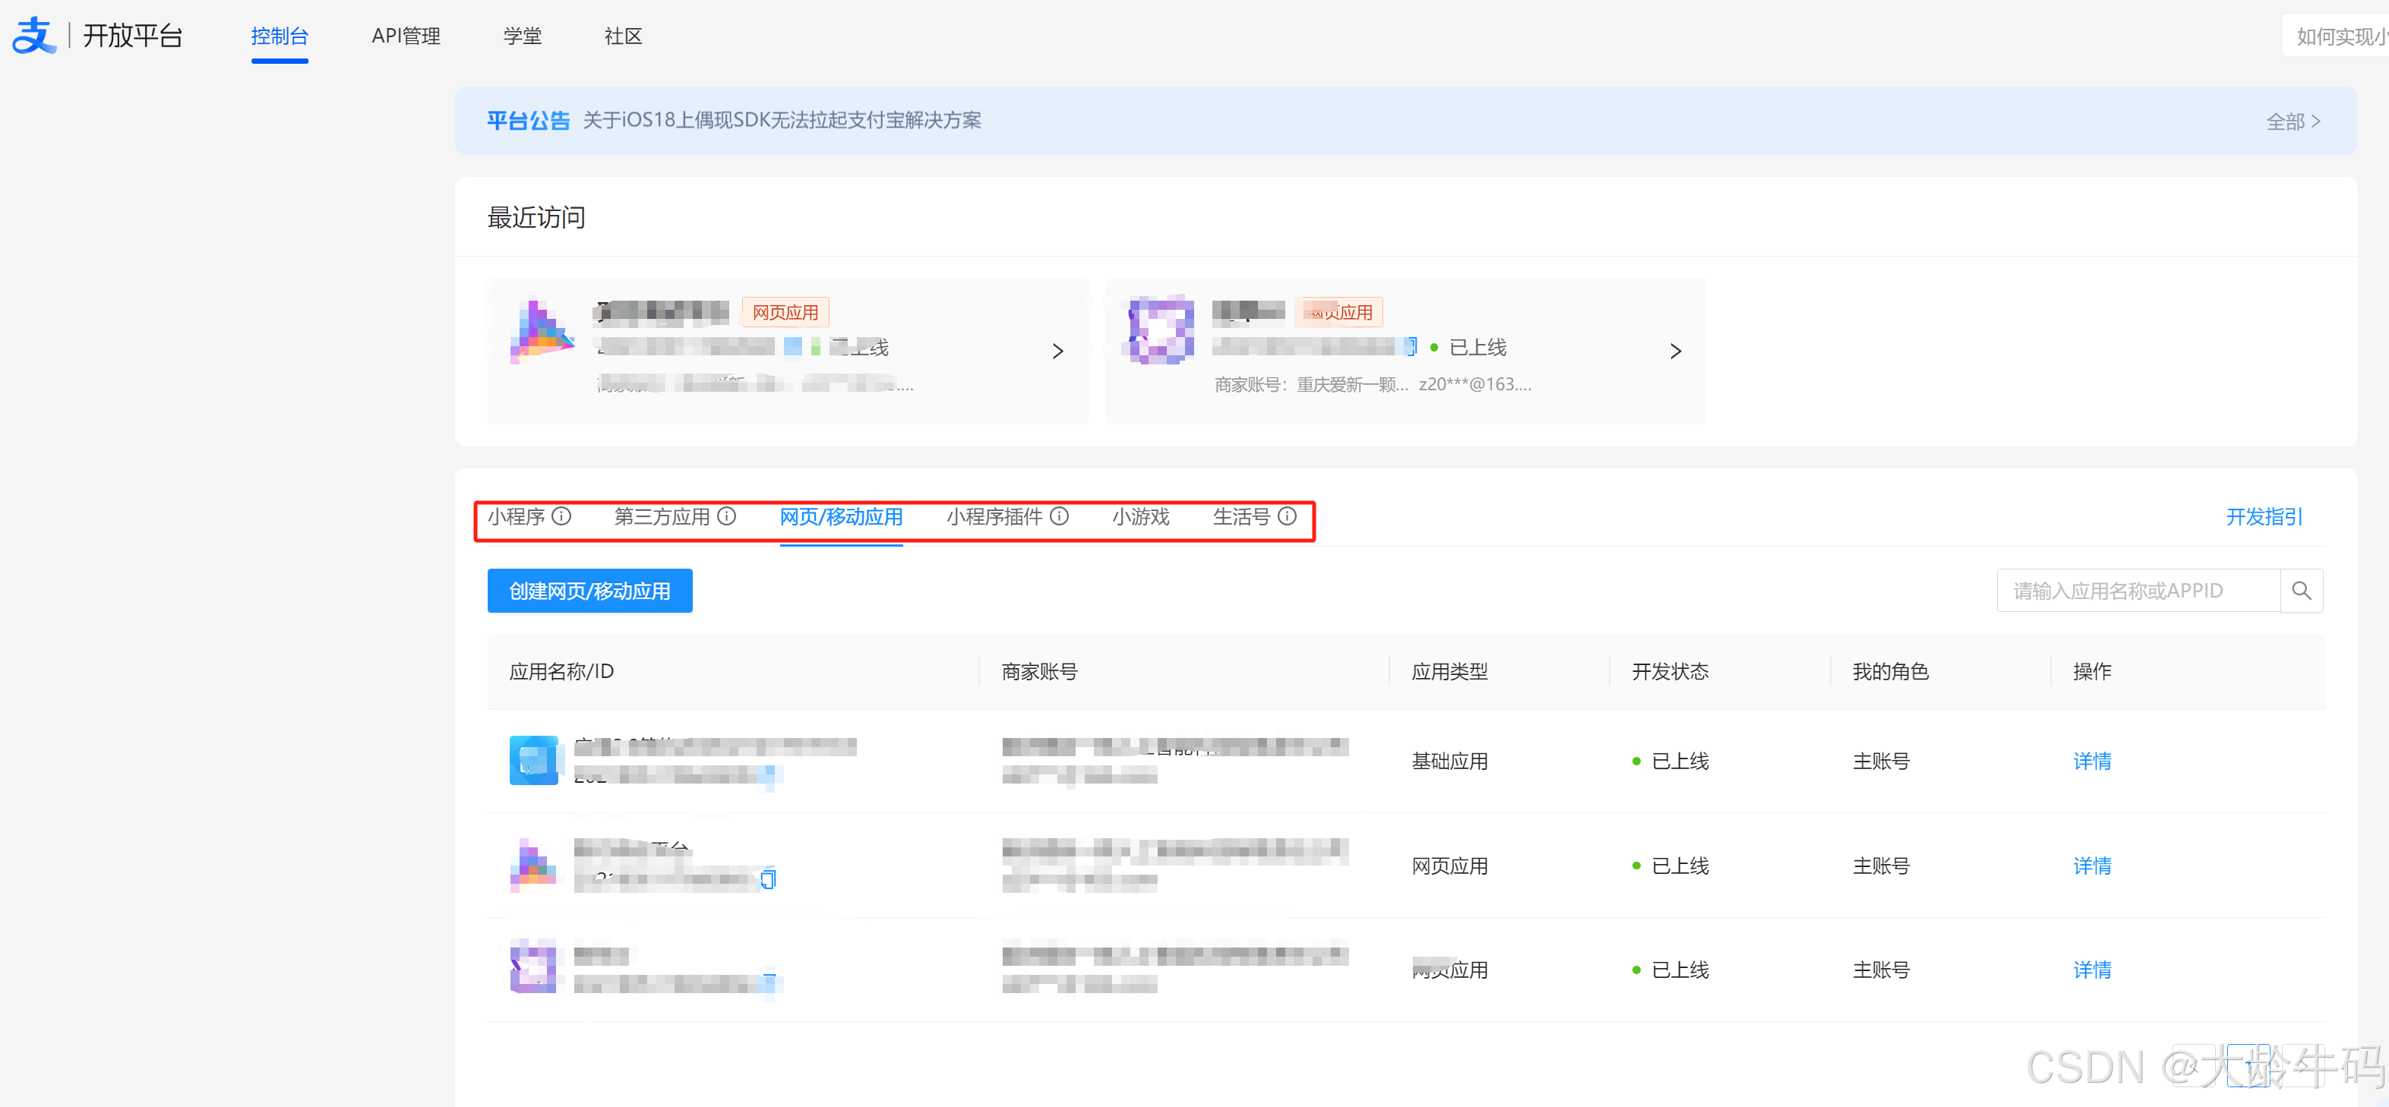Focus the 请输入应用名称或APPID search field
The width and height of the screenshot is (2389, 1107).
click(2138, 591)
